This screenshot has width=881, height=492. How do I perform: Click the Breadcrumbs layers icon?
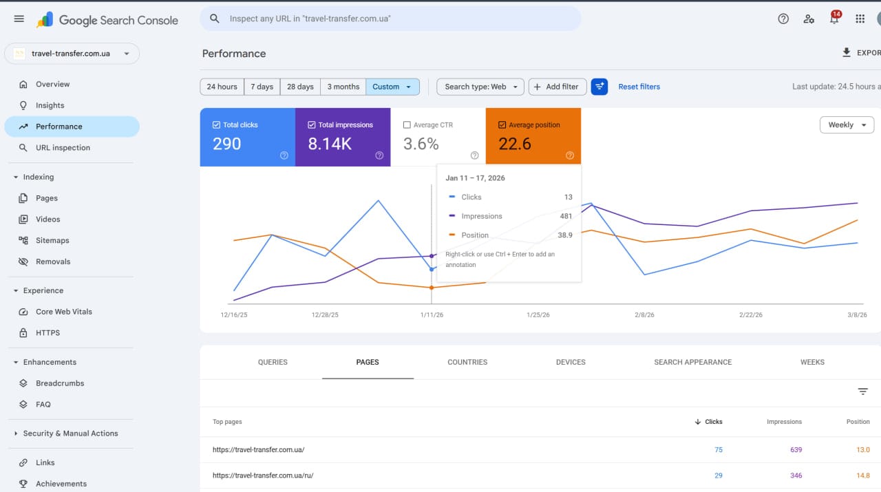coord(23,383)
